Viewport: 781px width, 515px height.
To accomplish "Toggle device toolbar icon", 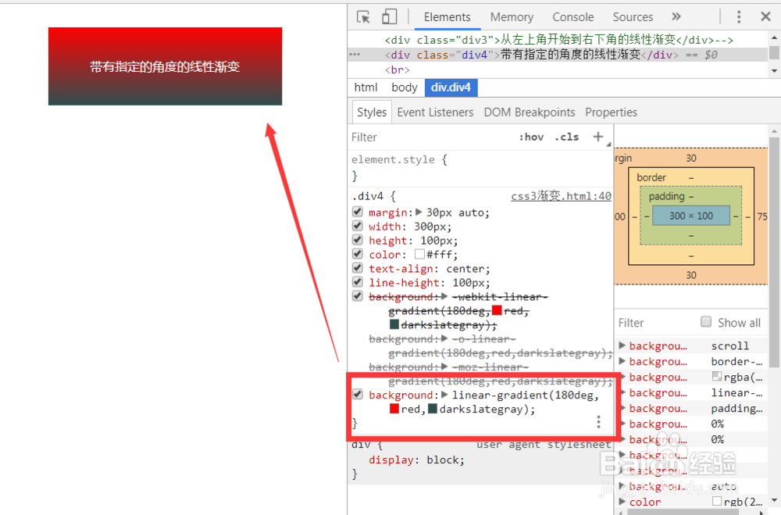I will pos(389,16).
